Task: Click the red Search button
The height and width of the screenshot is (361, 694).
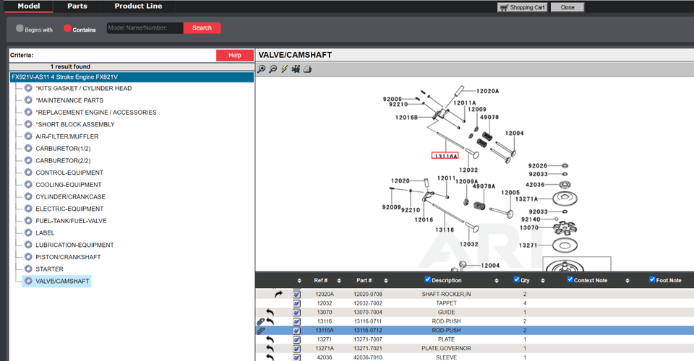Action: pyautogui.click(x=202, y=28)
